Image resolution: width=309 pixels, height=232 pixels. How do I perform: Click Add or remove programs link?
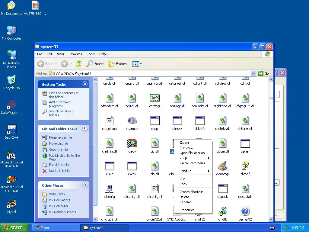(x=59, y=104)
